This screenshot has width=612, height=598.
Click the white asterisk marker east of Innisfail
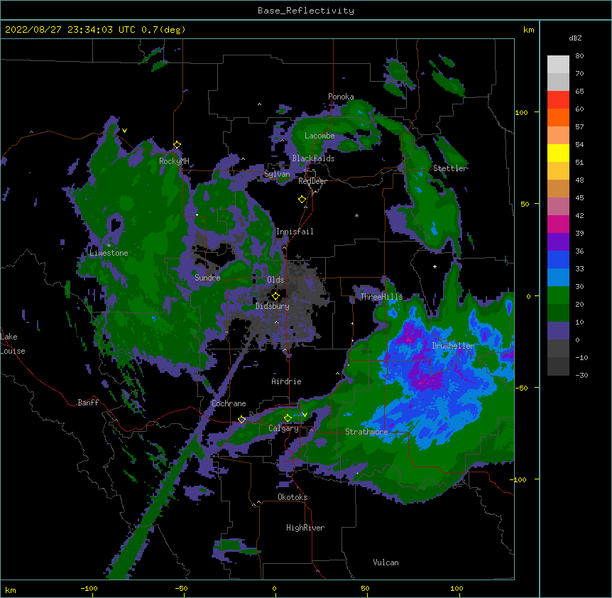pos(356,215)
